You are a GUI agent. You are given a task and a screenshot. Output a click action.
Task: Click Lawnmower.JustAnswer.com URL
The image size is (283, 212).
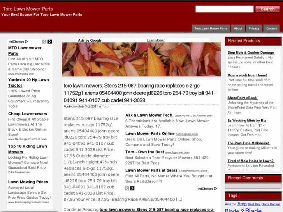(x=193, y=116)
